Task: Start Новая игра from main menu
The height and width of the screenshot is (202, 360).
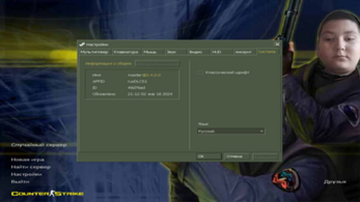Action: pos(28,160)
